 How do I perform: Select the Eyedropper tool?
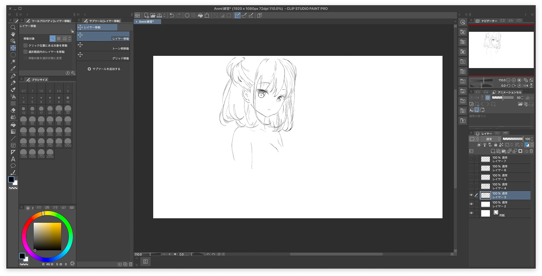click(13, 69)
